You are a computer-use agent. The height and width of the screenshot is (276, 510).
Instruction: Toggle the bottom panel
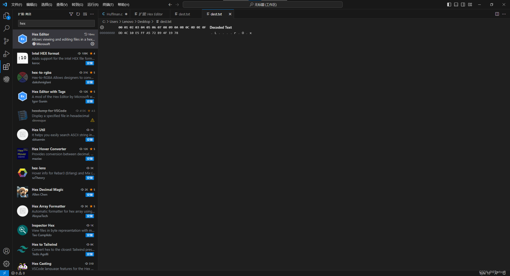point(456,5)
